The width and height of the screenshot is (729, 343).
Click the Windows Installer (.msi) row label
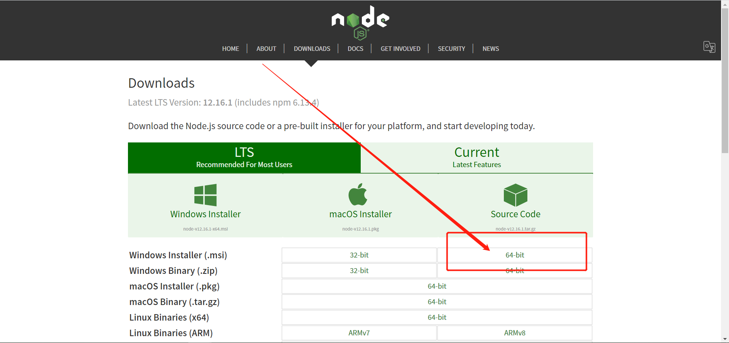click(x=178, y=255)
